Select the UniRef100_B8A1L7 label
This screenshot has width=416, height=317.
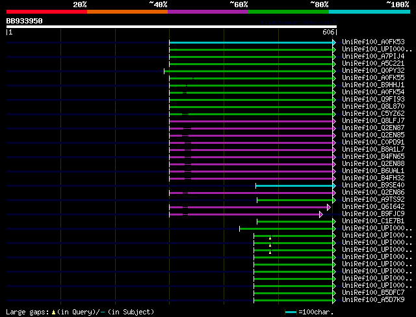373,150
